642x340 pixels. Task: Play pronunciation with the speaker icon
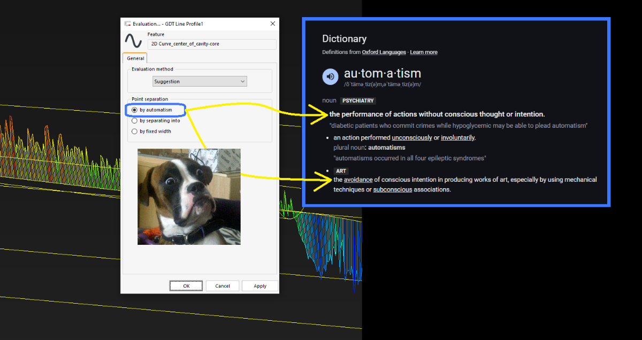pyautogui.click(x=330, y=76)
